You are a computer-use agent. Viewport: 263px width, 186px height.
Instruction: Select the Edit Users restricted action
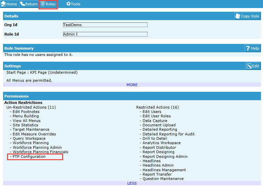(152, 112)
